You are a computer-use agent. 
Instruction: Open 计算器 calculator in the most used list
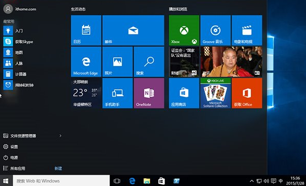pos(33,74)
